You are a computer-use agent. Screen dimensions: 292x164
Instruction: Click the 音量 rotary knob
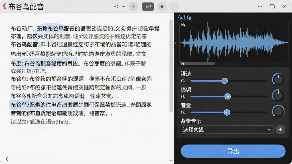[x=278, y=111]
